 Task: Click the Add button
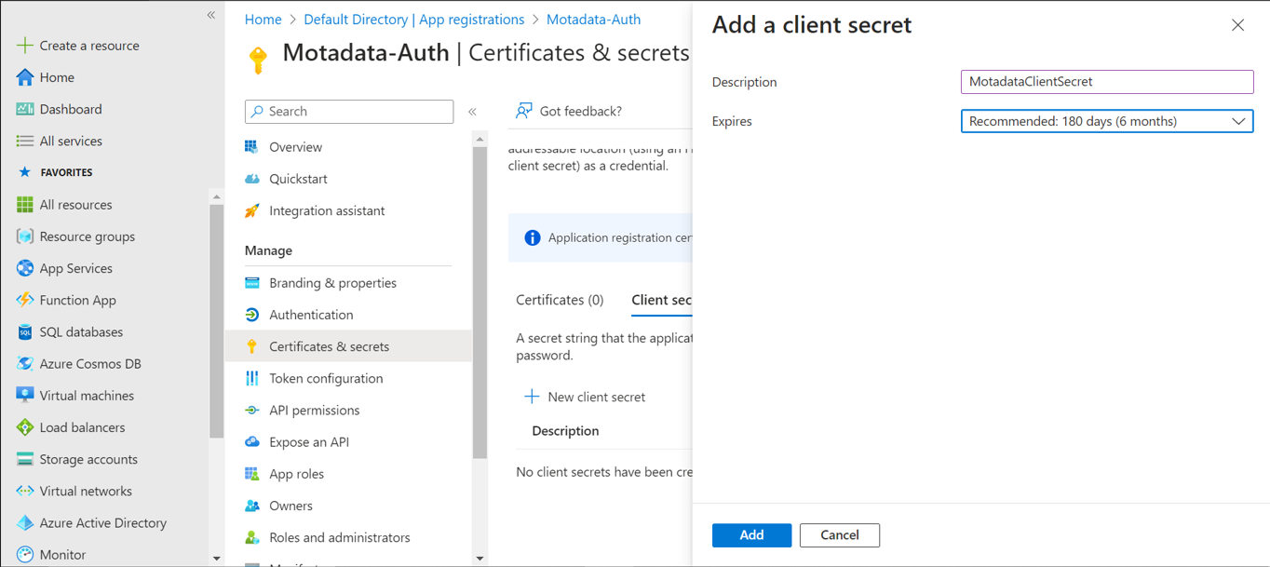(x=751, y=535)
